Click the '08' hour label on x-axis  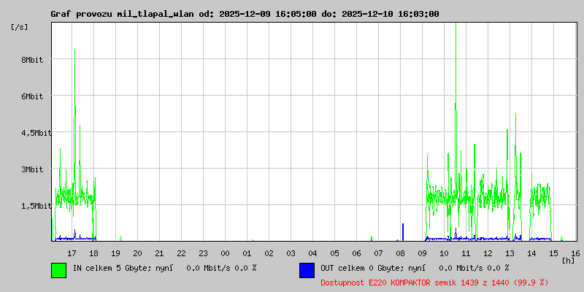click(400, 253)
